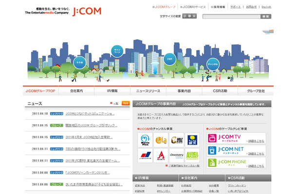Open the J:COMグループTOP tab

[40, 91]
